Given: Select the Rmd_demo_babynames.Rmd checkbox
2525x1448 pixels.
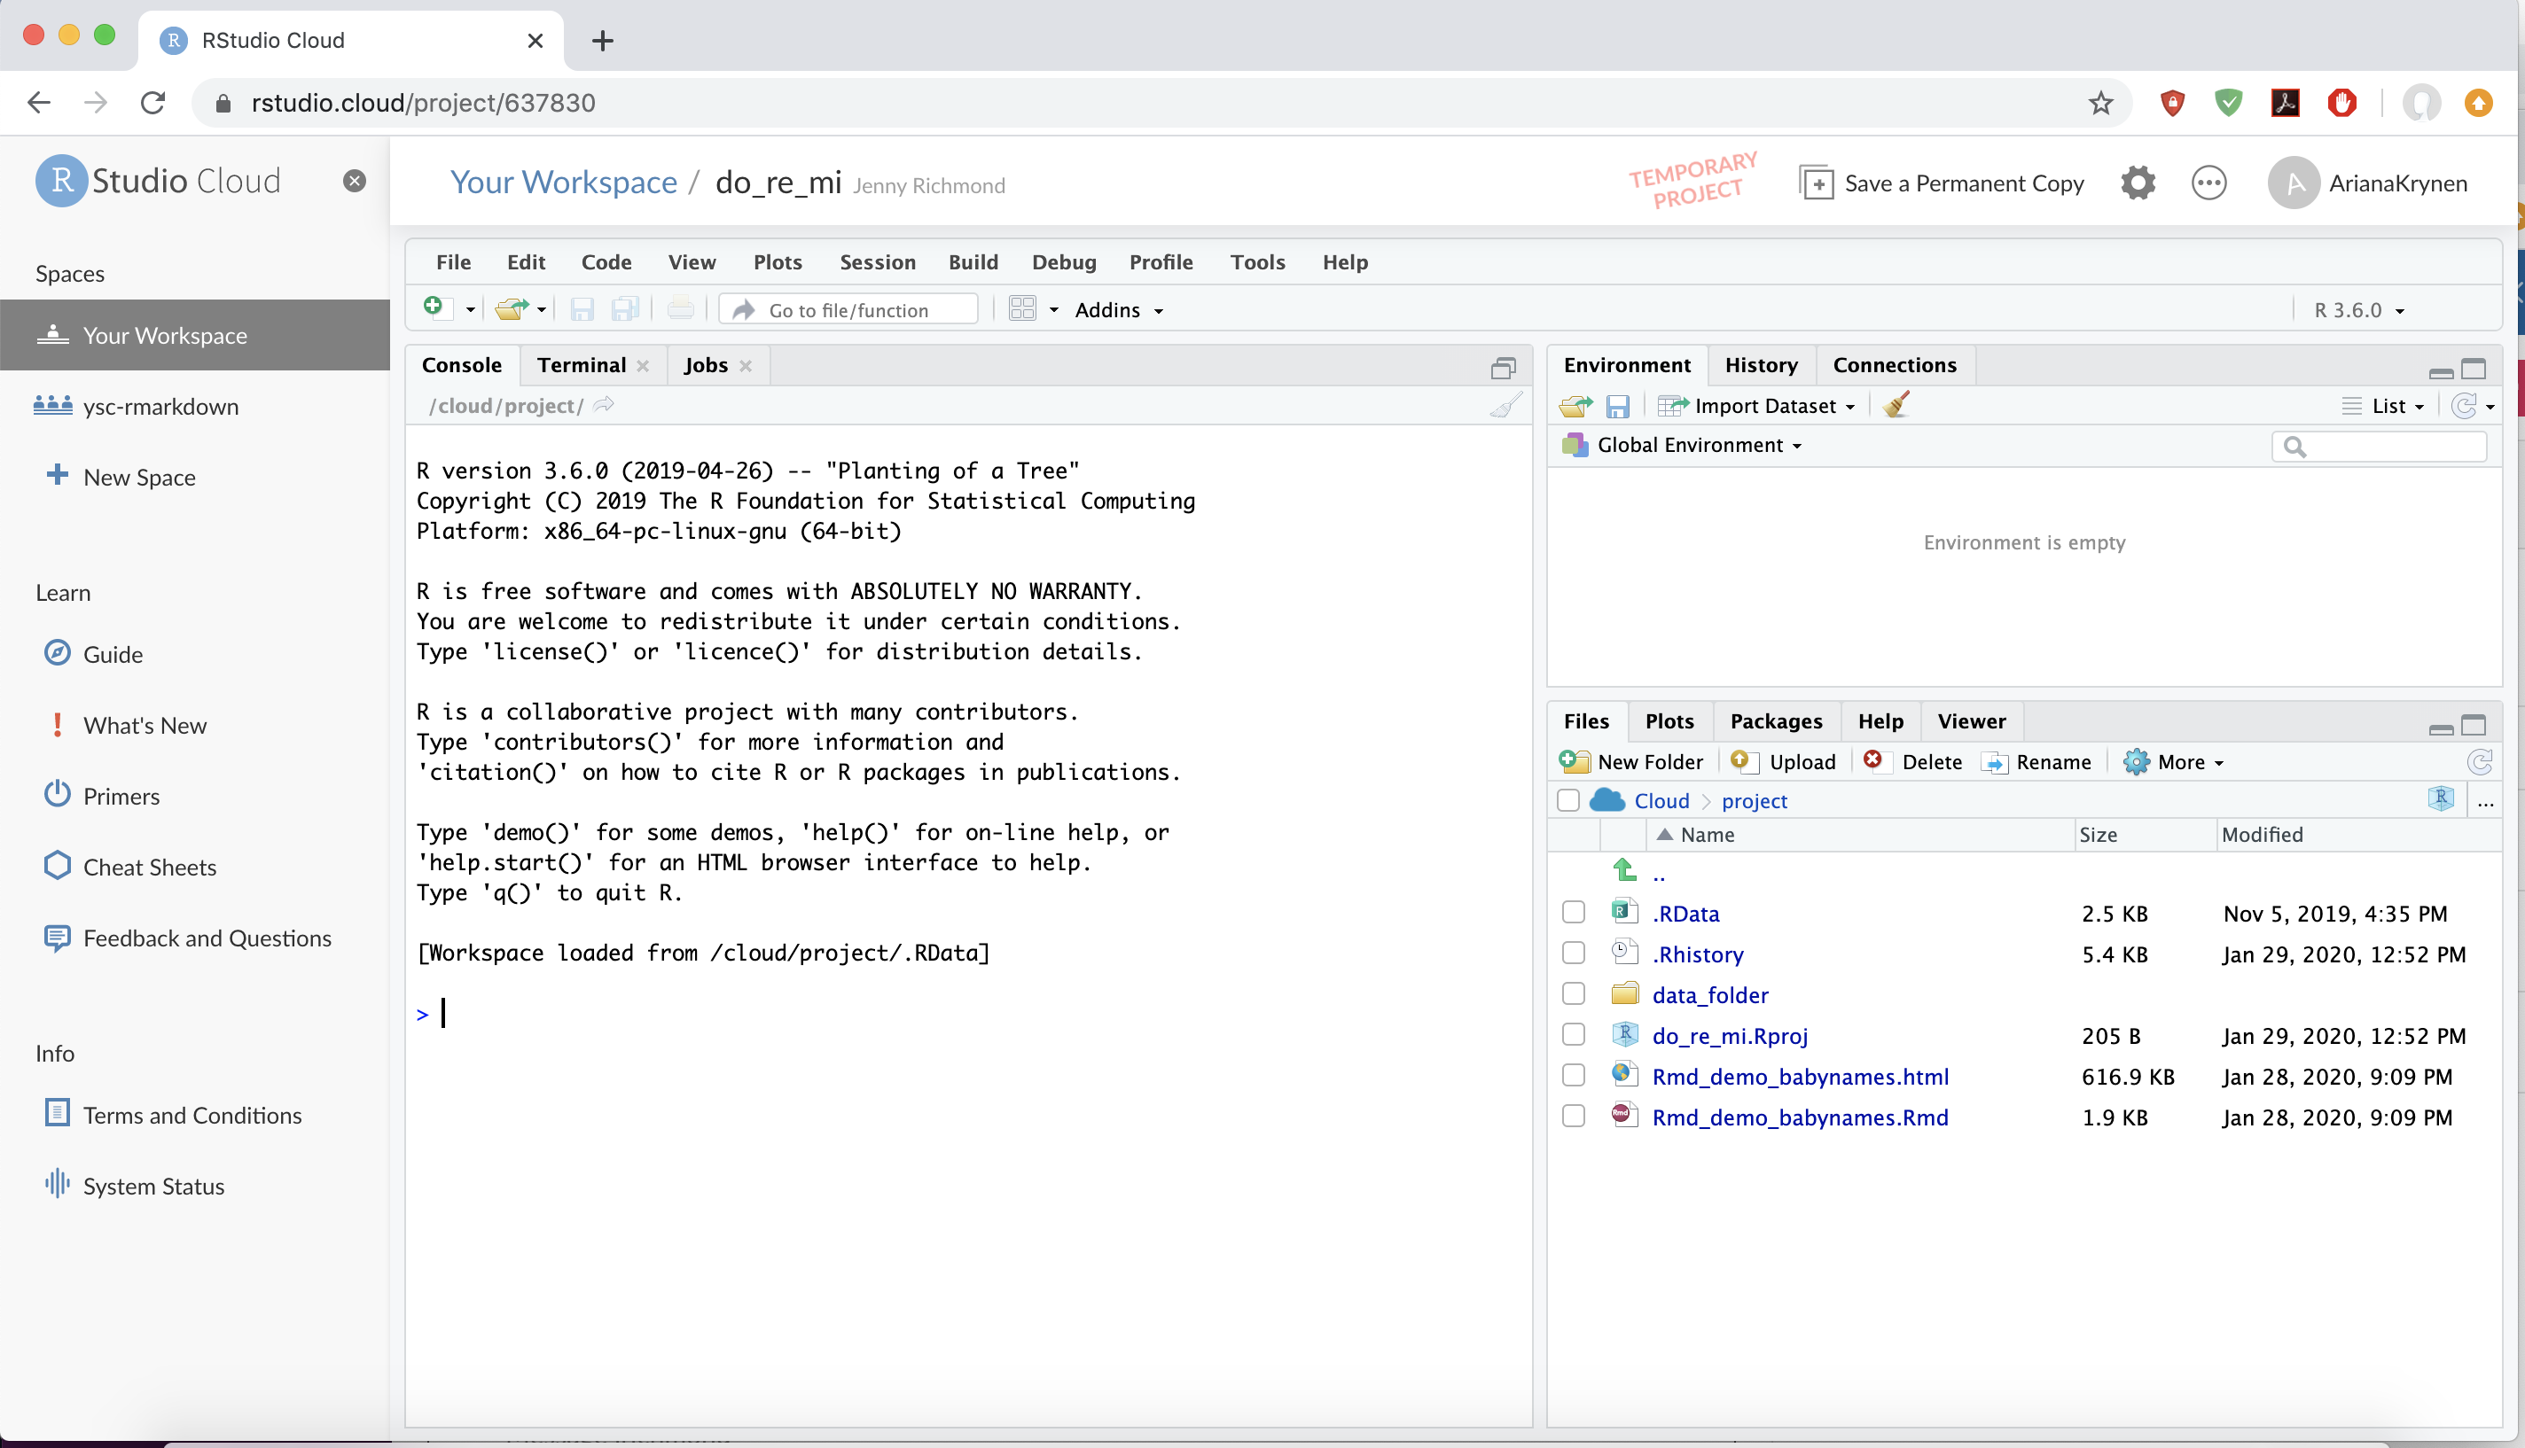Looking at the screenshot, I should [1574, 1116].
